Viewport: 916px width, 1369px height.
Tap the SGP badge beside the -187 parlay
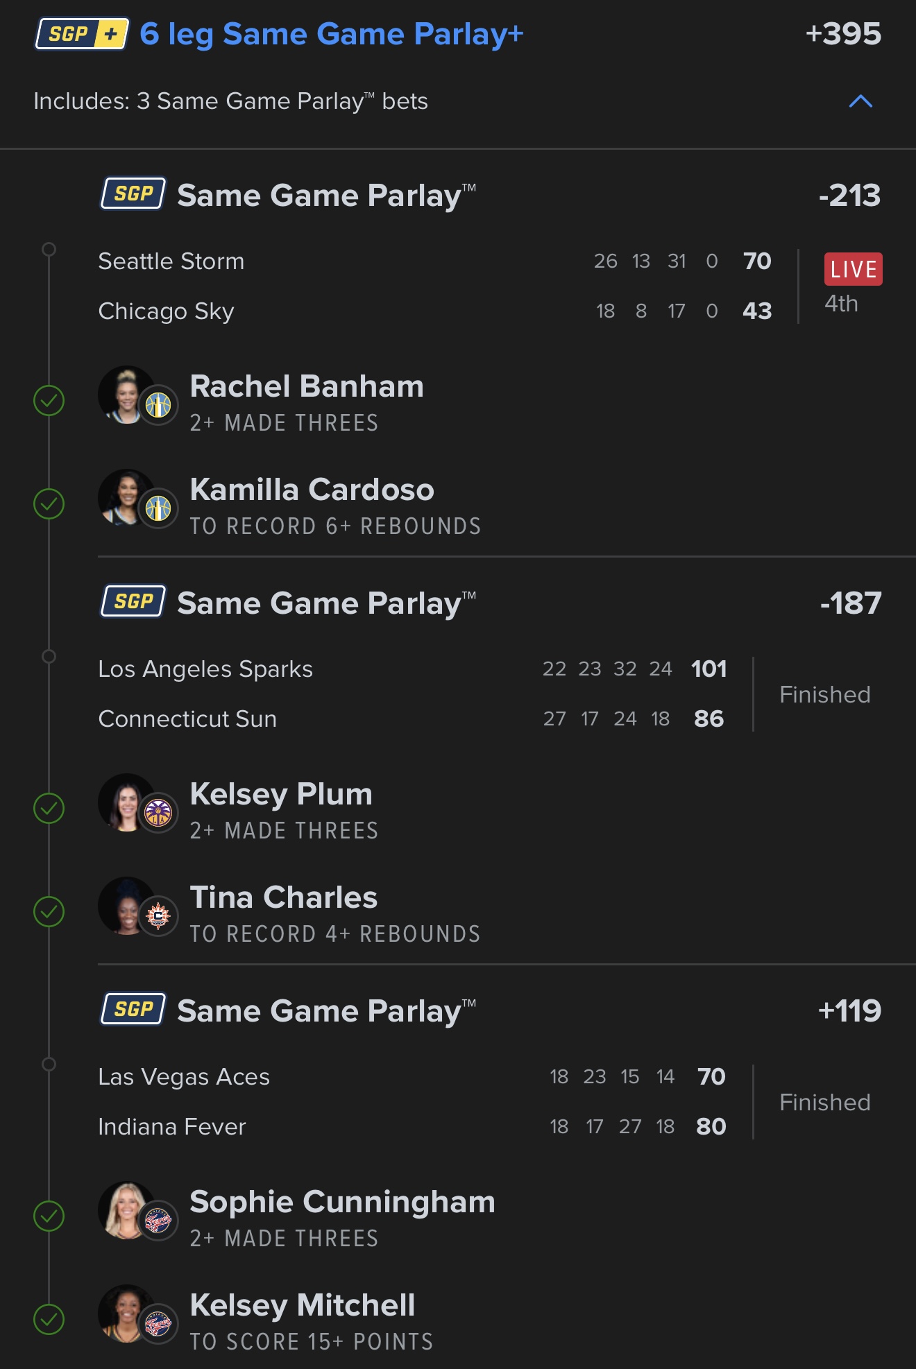tap(134, 601)
